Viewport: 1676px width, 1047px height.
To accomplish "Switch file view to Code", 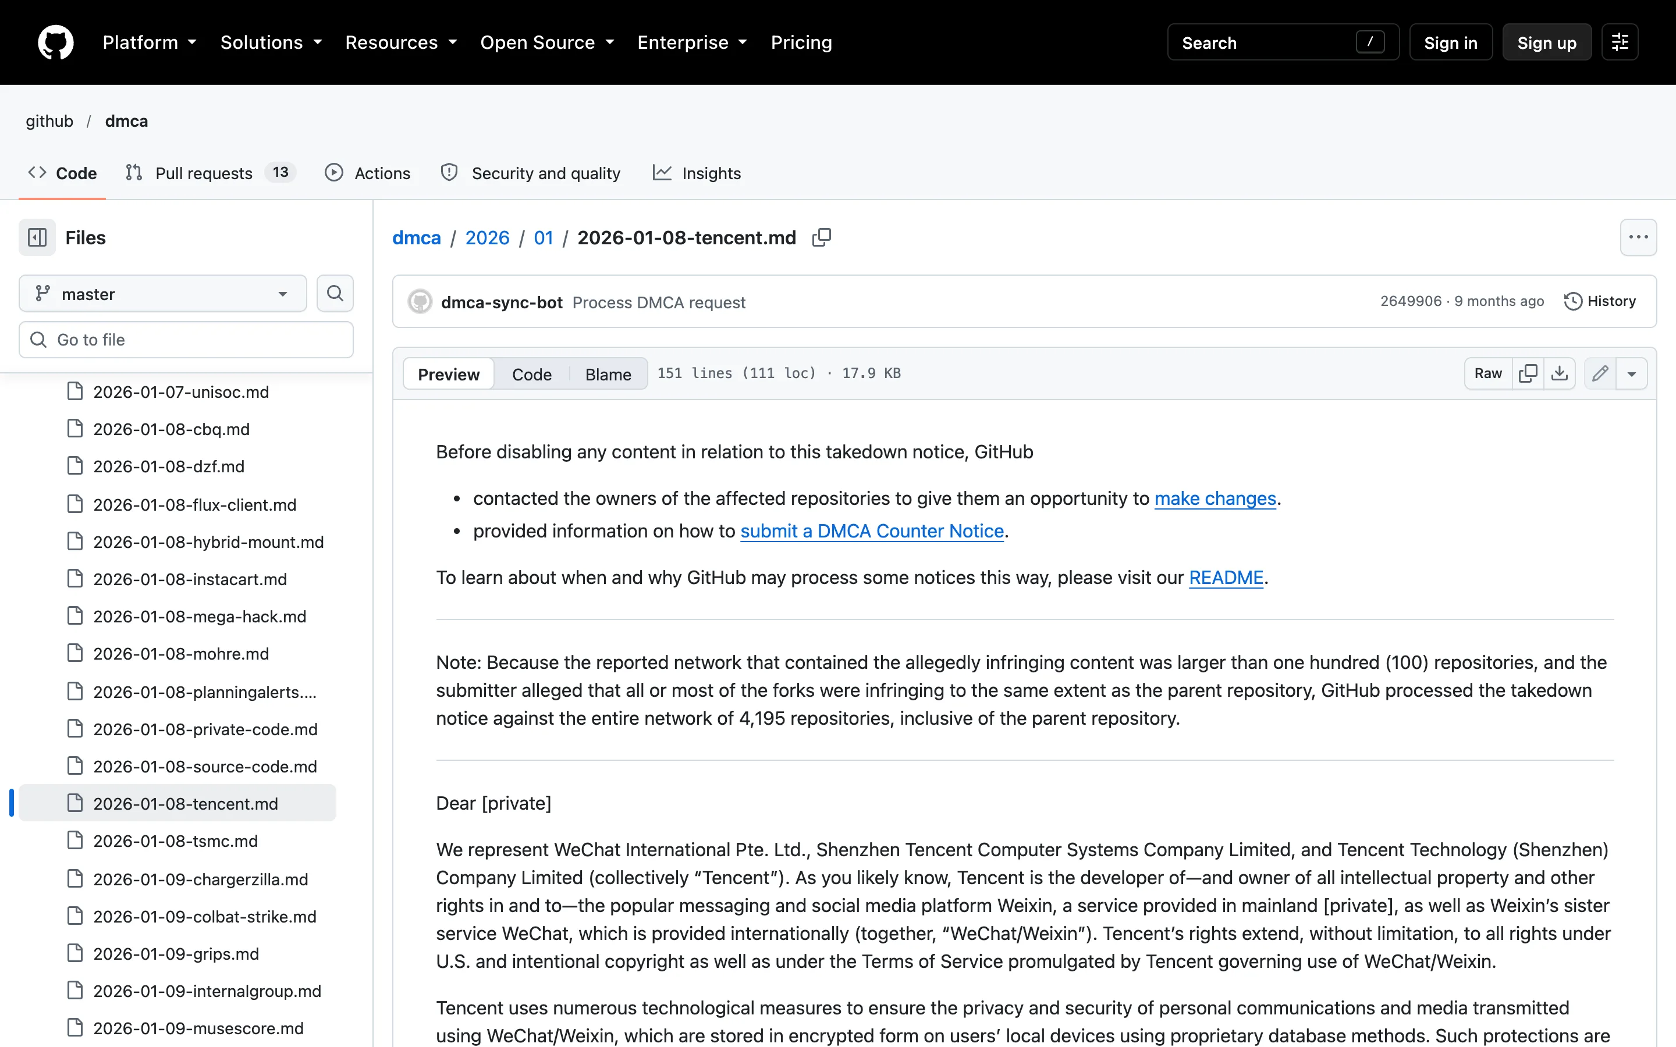I will pos(532,374).
